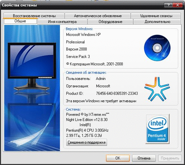This screenshot has width=185, height=165.
Task: Click the Product ID: label
Action: tap(75, 93)
